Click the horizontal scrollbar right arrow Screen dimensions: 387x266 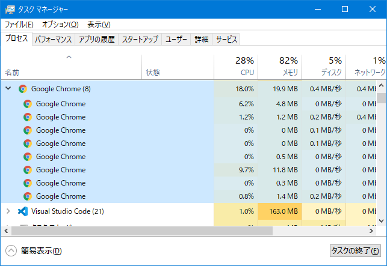371,231
